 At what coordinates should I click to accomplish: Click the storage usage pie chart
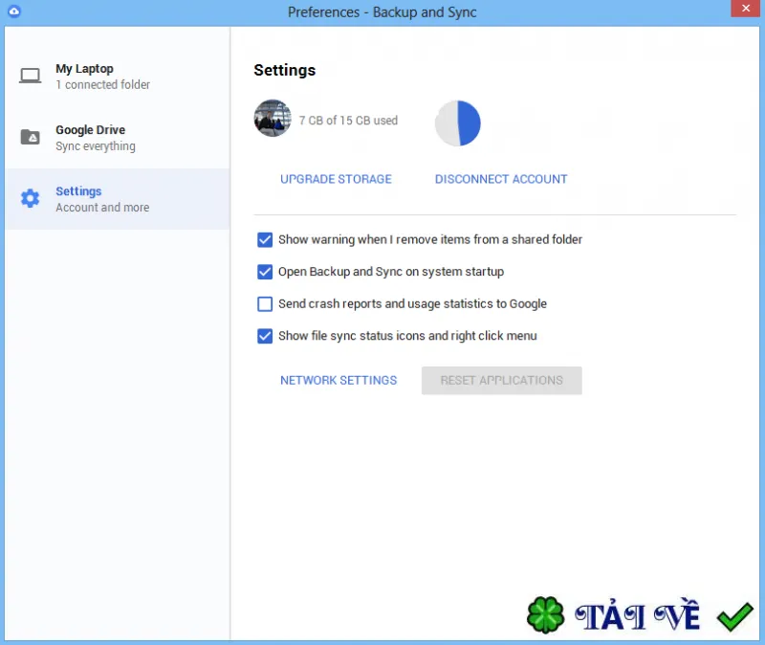(x=458, y=123)
